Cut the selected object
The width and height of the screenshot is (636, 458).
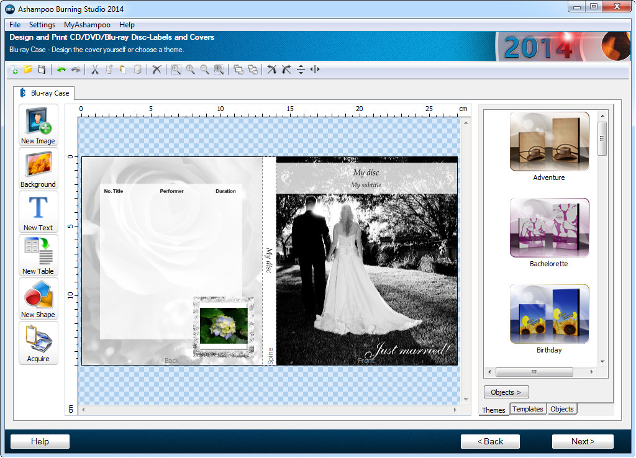(x=94, y=70)
